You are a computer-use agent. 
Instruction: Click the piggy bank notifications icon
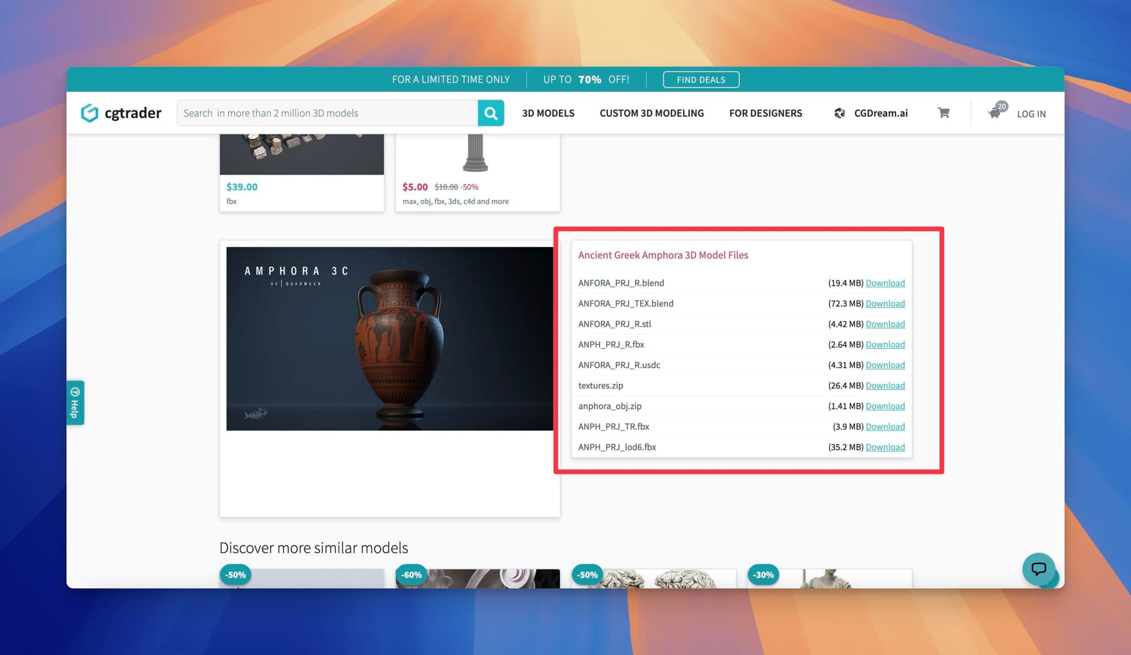995,113
